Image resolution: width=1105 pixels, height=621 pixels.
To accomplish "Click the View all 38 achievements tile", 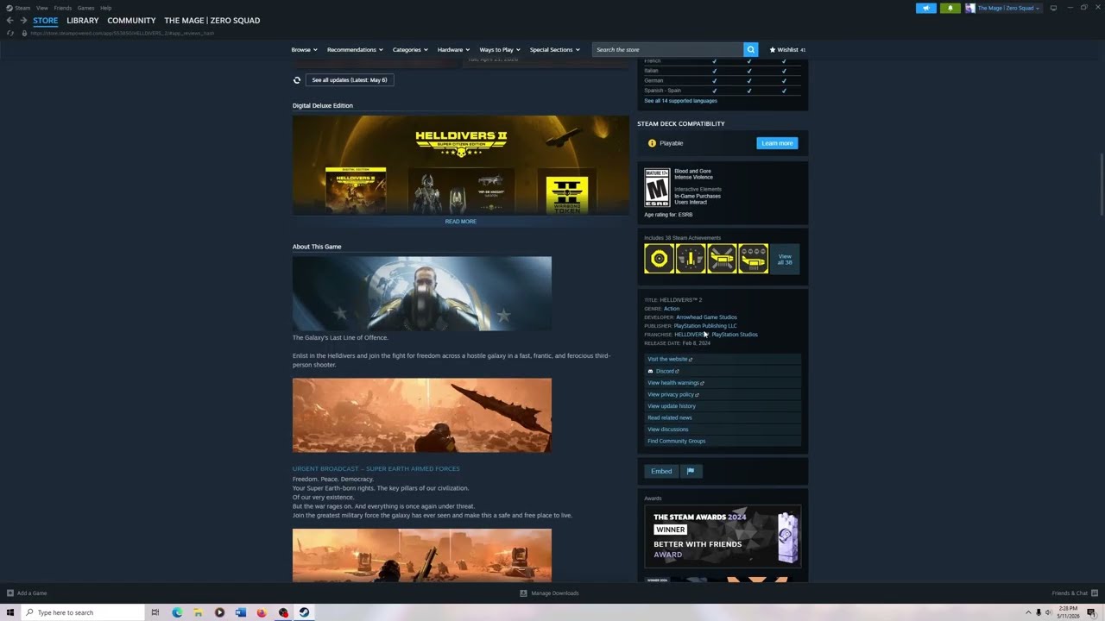I will tap(784, 259).
